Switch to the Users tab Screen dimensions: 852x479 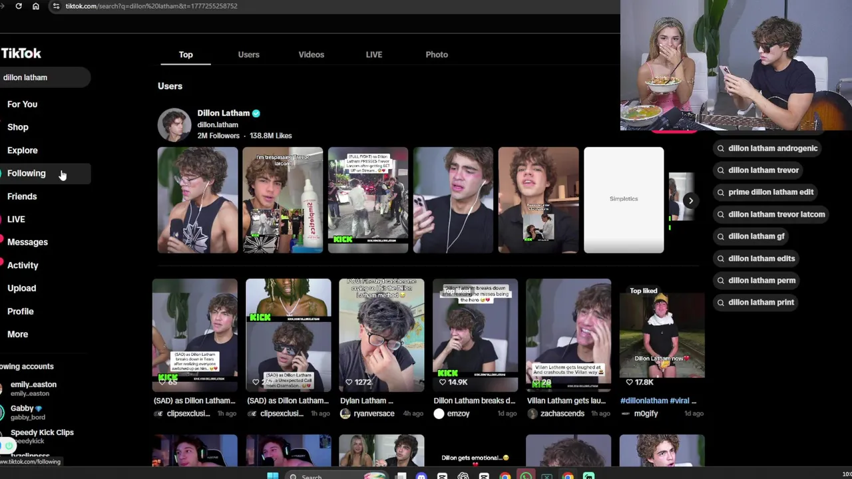248,55
